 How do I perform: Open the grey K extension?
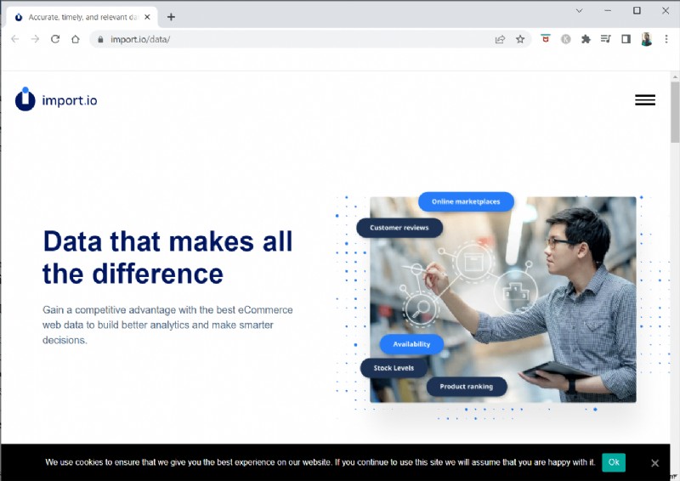coord(565,39)
